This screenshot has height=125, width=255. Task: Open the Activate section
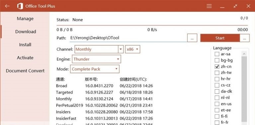pos(25,58)
